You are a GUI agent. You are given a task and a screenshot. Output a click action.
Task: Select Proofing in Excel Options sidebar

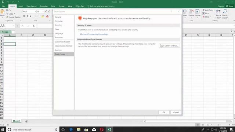point(64,25)
